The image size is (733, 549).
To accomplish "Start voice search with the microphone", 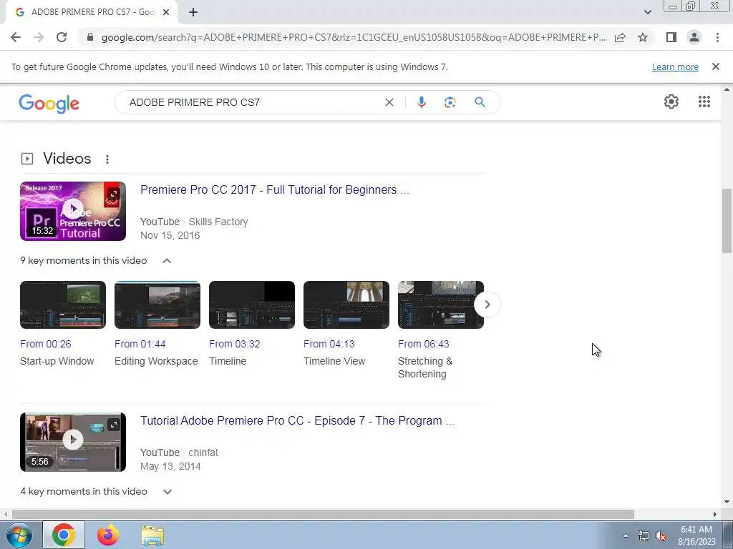I will click(421, 102).
